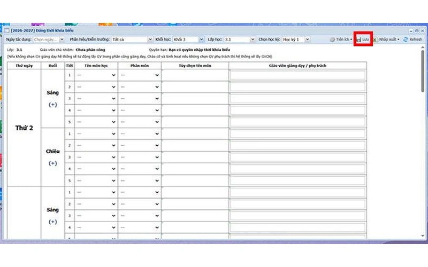Click the Excel icon beside Nhập xuất
Image resolution: width=428 pixels, height=267 pixels.
(376, 40)
